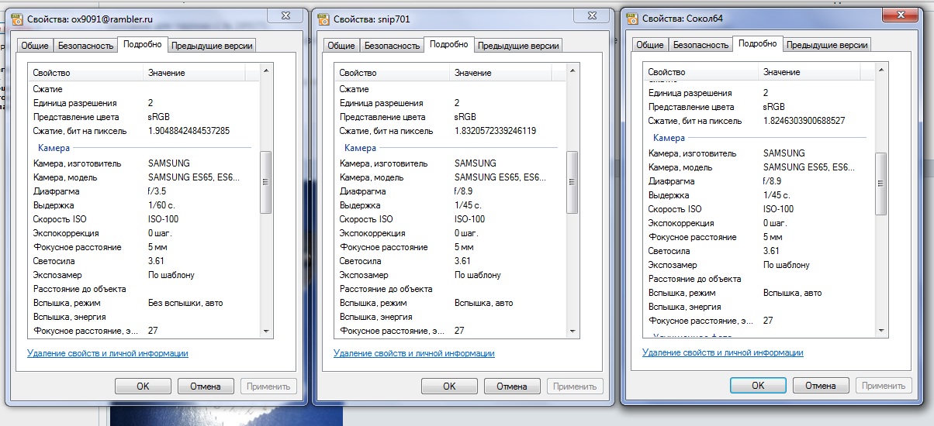Click Отмена in the snip701 window
The width and height of the screenshot is (934, 426).
[512, 386]
